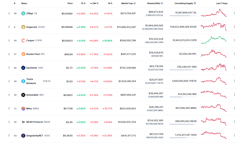The height and width of the screenshot is (144, 240).
Task: Click the SingularityNET logo icon
Action: click(x=23, y=136)
